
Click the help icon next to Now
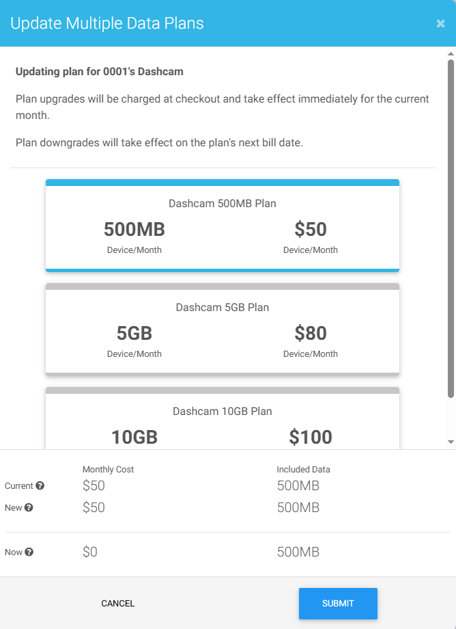(29, 552)
